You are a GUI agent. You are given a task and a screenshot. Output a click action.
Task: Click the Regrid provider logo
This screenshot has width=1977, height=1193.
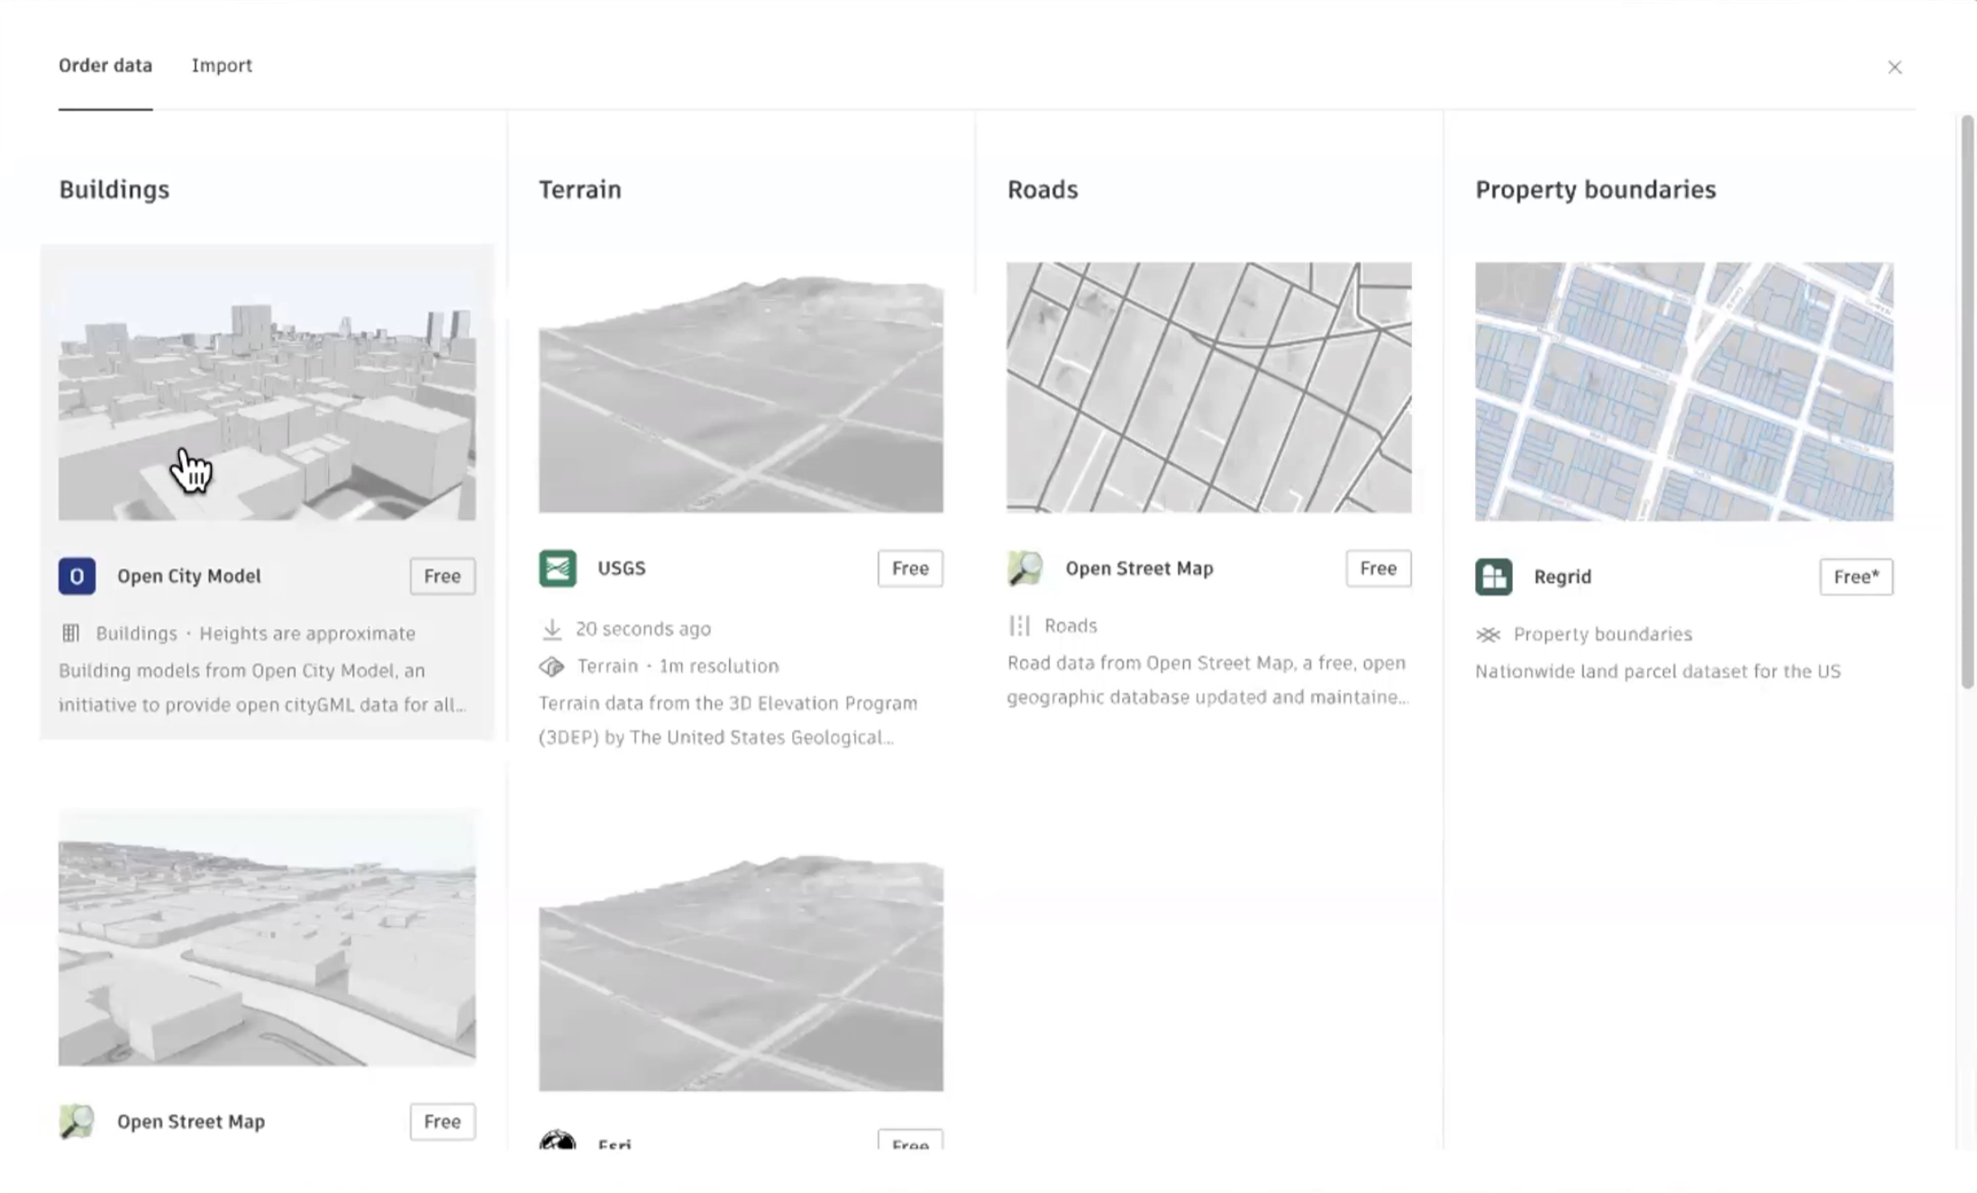(1493, 577)
